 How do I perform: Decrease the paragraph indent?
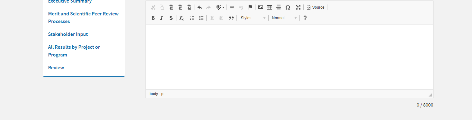click(x=212, y=18)
